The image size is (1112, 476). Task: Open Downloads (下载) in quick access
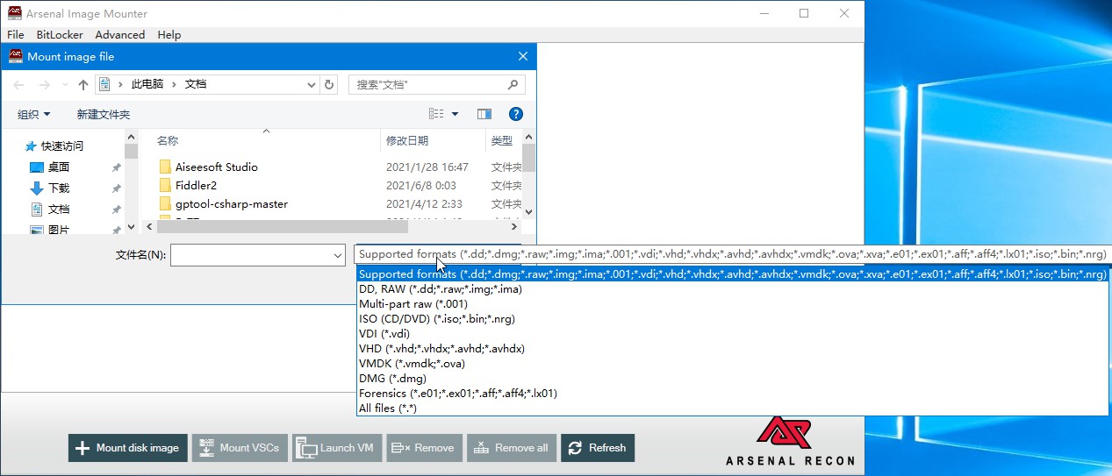point(59,188)
